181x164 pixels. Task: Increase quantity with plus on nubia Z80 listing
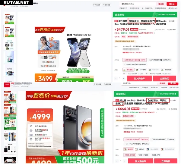(125, 161)
